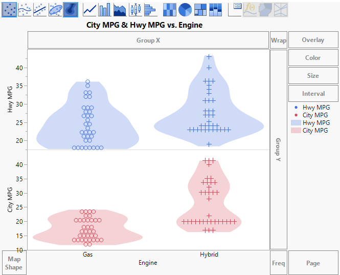Select the Box Plot icon
Viewport: 340px width, 275px height.
[135, 9]
